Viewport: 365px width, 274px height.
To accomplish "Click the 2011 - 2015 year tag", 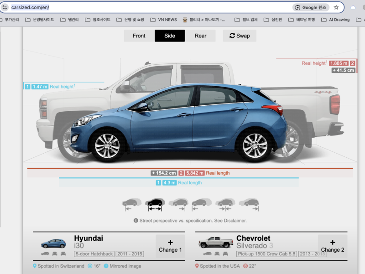I will click(x=130, y=254).
